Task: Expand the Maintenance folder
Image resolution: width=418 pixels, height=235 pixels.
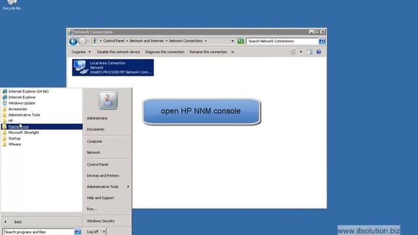Action: [x=42, y=127]
